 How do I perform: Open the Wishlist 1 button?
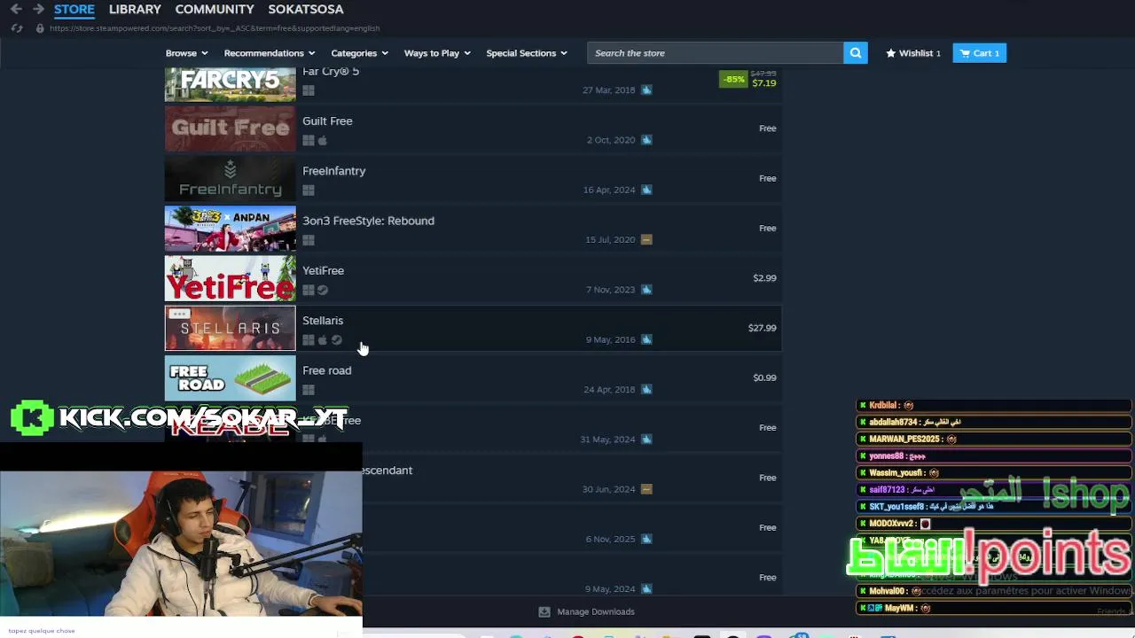(913, 53)
